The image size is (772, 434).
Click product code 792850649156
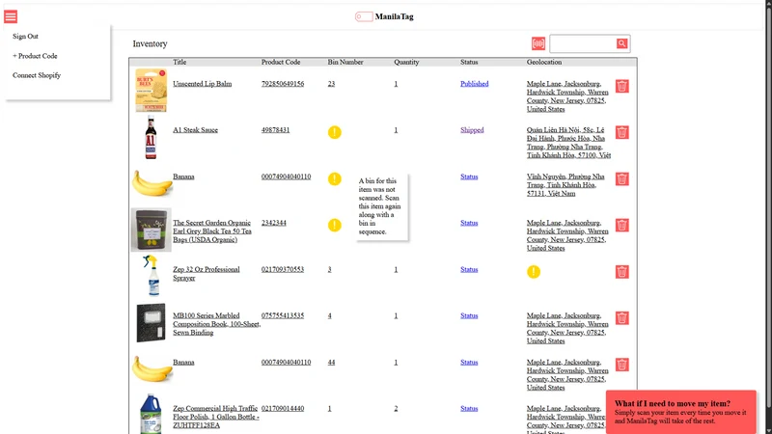[283, 84]
